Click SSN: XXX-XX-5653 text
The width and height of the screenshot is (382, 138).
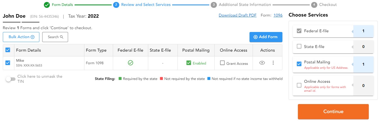click(29, 66)
